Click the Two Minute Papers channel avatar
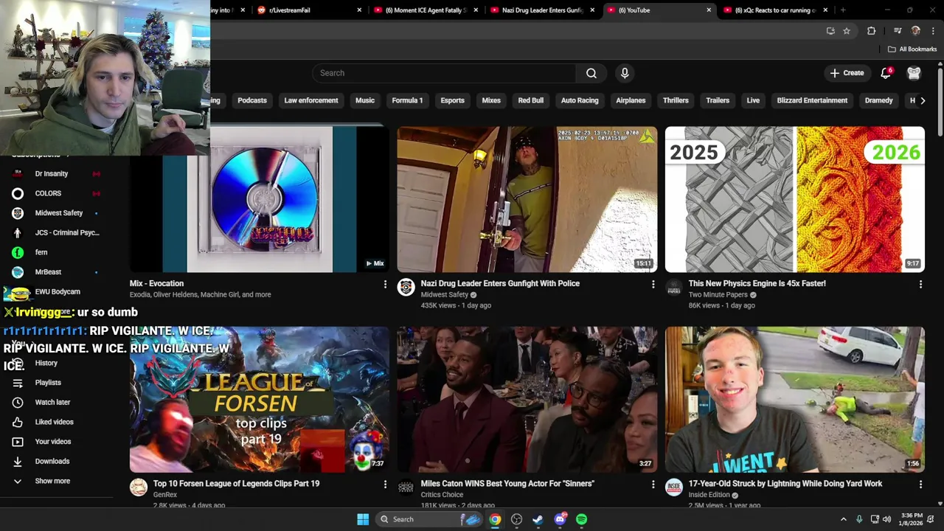944x531 pixels. [x=674, y=288]
